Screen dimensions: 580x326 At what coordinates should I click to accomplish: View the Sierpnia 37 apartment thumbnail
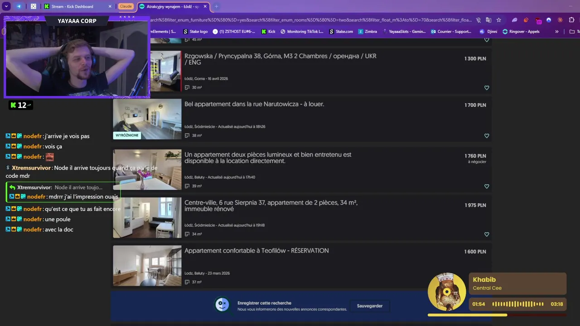pos(147,218)
